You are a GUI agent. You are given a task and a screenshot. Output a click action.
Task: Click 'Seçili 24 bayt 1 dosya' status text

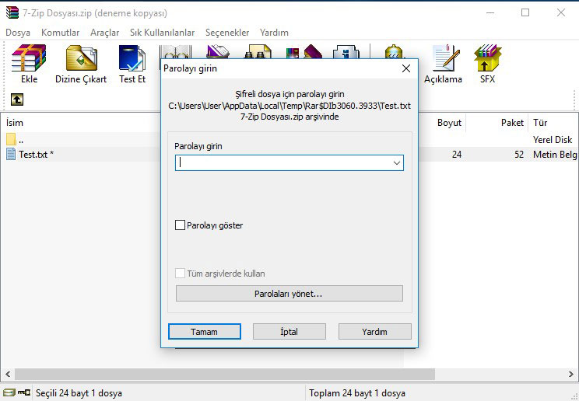[79, 393]
